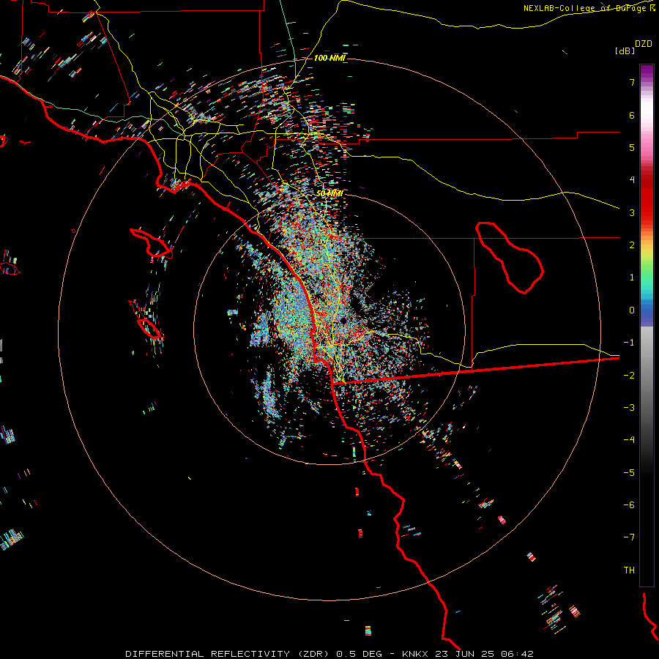Click the "[dB]" unit label
The height and width of the screenshot is (659, 659).
pos(625,51)
